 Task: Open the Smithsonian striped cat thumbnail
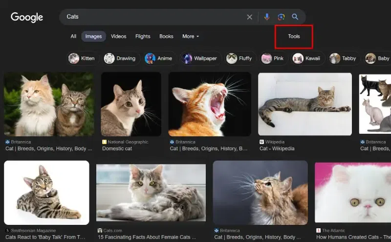[x=46, y=193]
